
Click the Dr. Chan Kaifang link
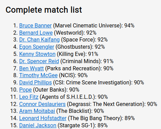coord(39,40)
